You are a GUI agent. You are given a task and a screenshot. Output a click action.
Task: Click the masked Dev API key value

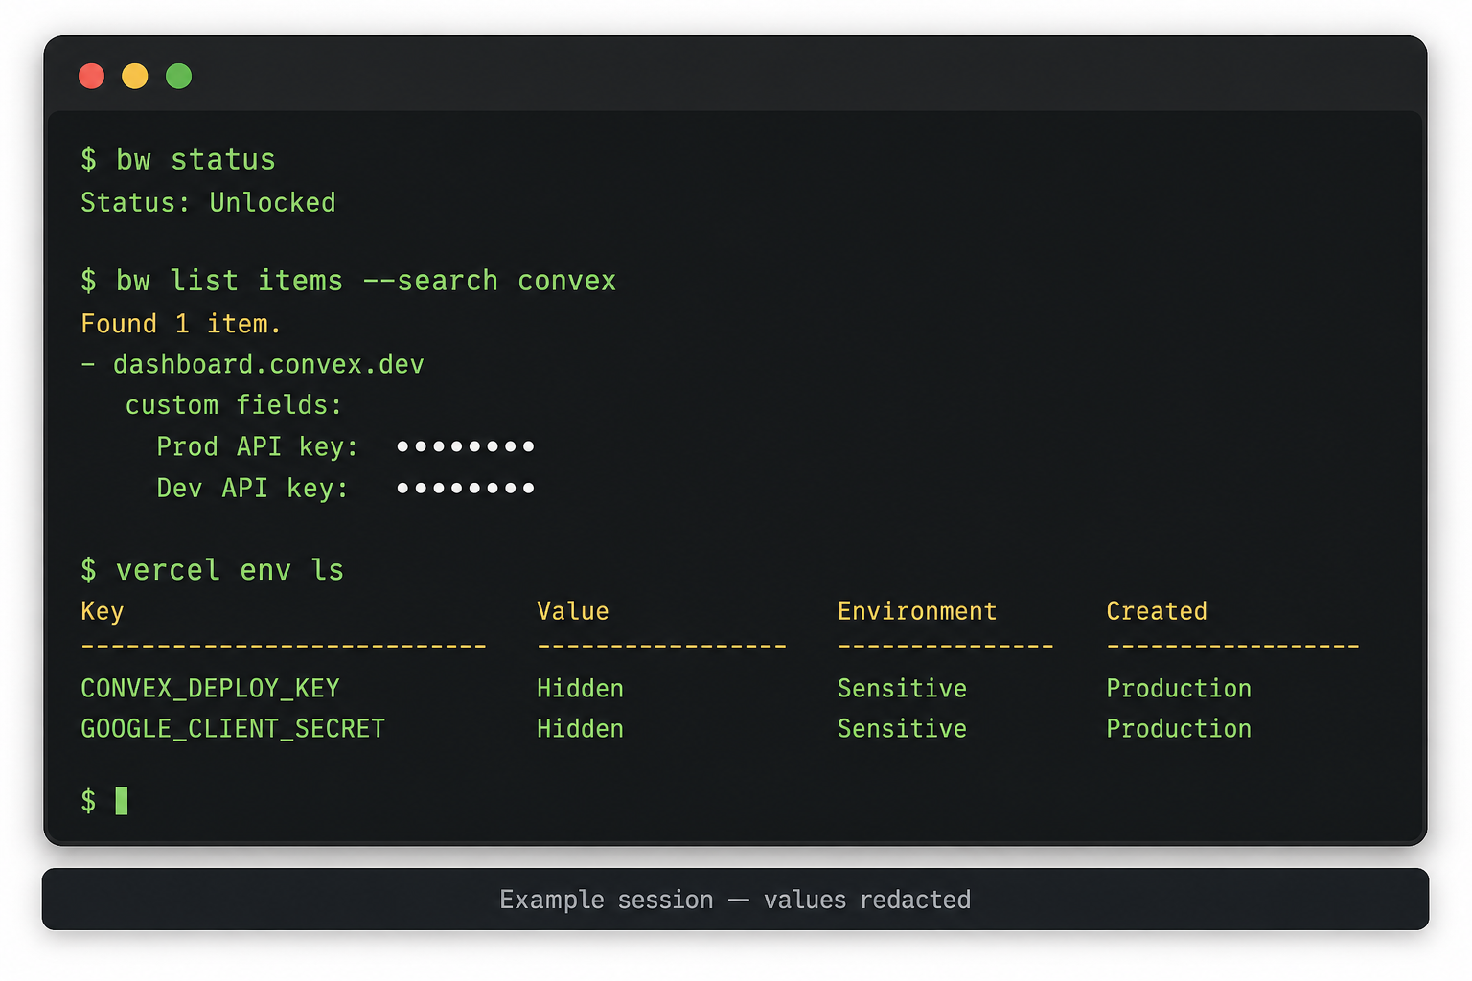tap(466, 488)
